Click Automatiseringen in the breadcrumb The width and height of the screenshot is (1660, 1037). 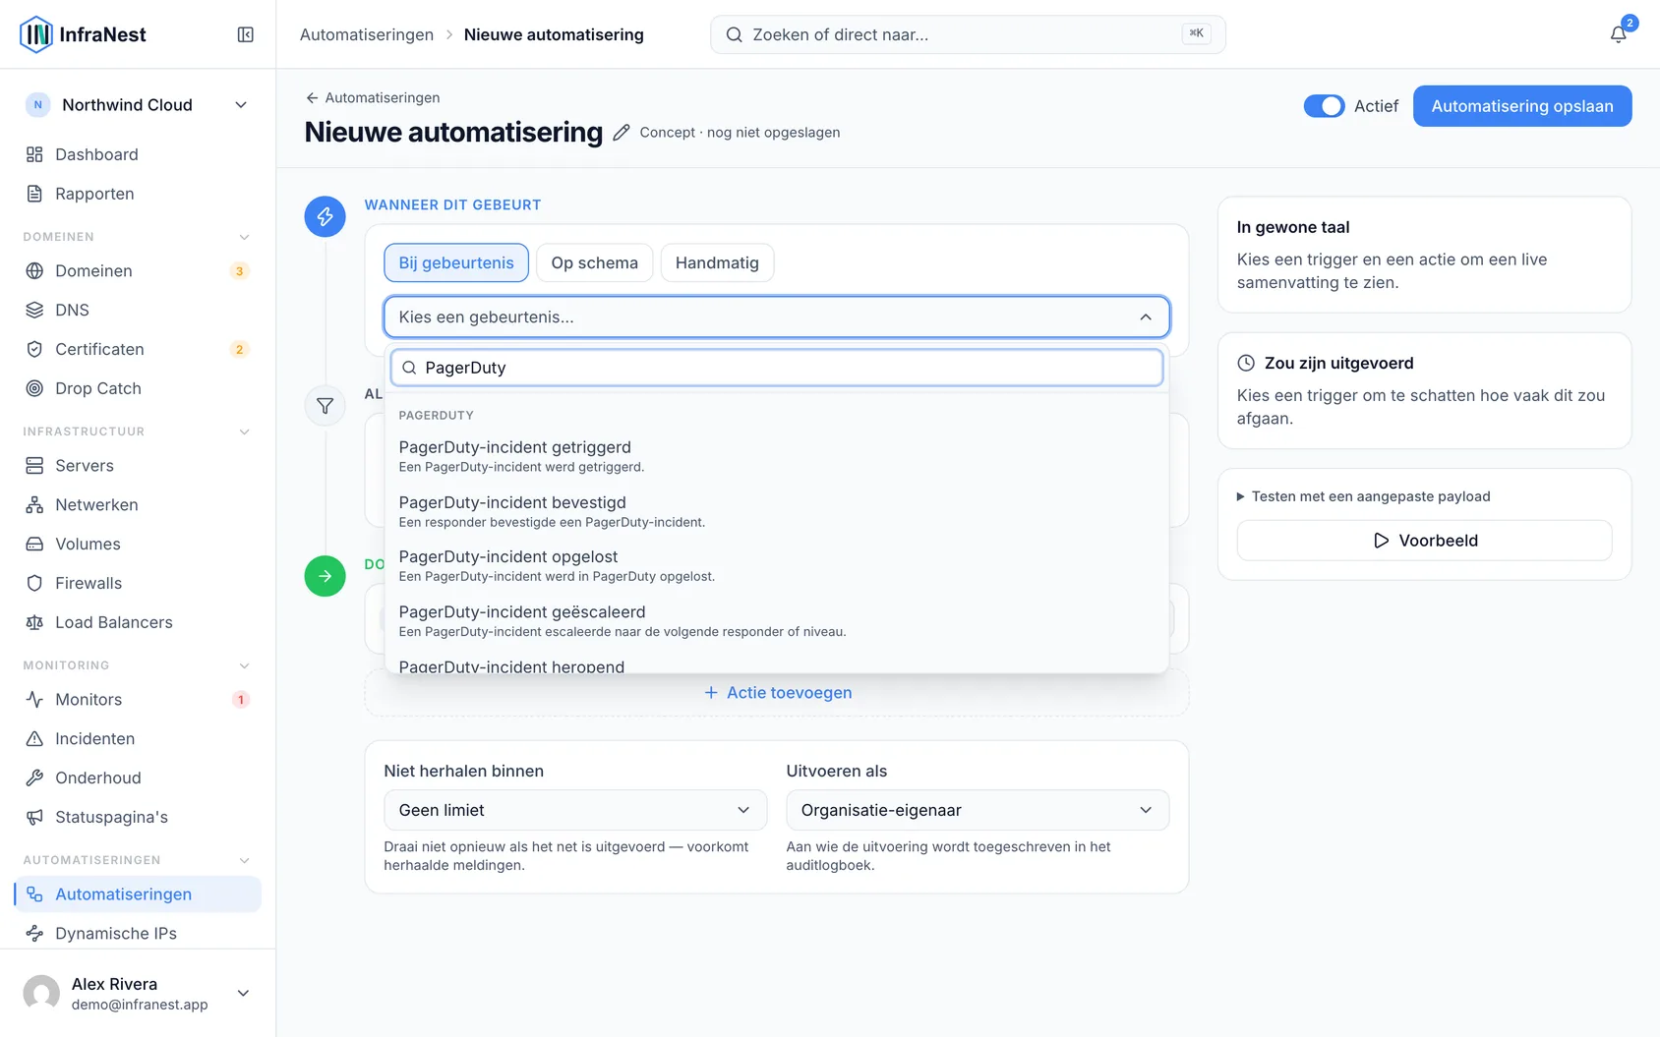click(367, 34)
